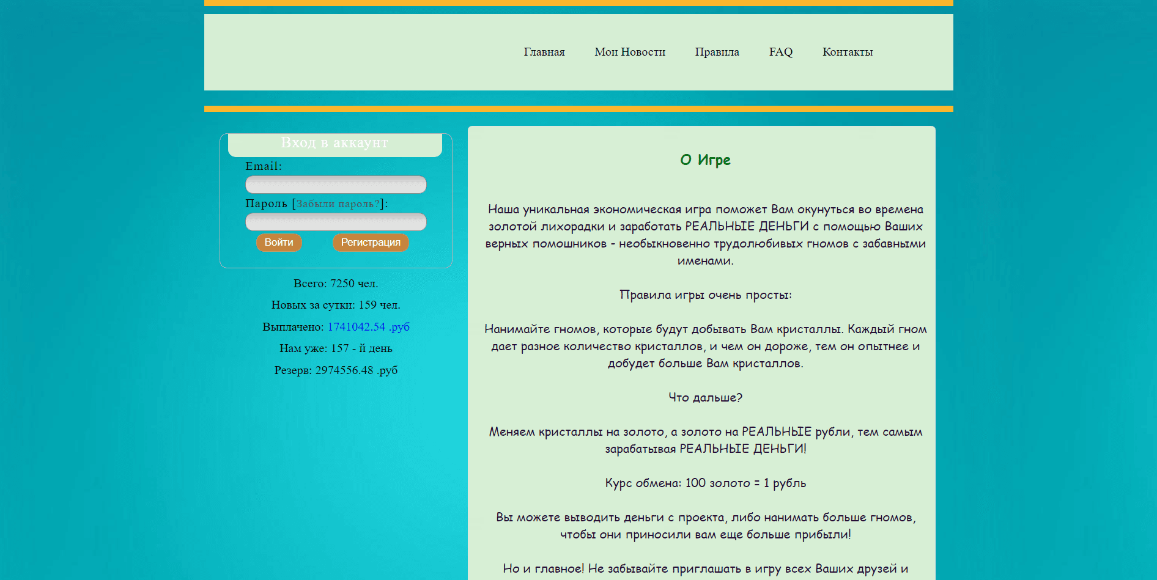Click inside the Email input field
The height and width of the screenshot is (580, 1157).
click(x=335, y=184)
